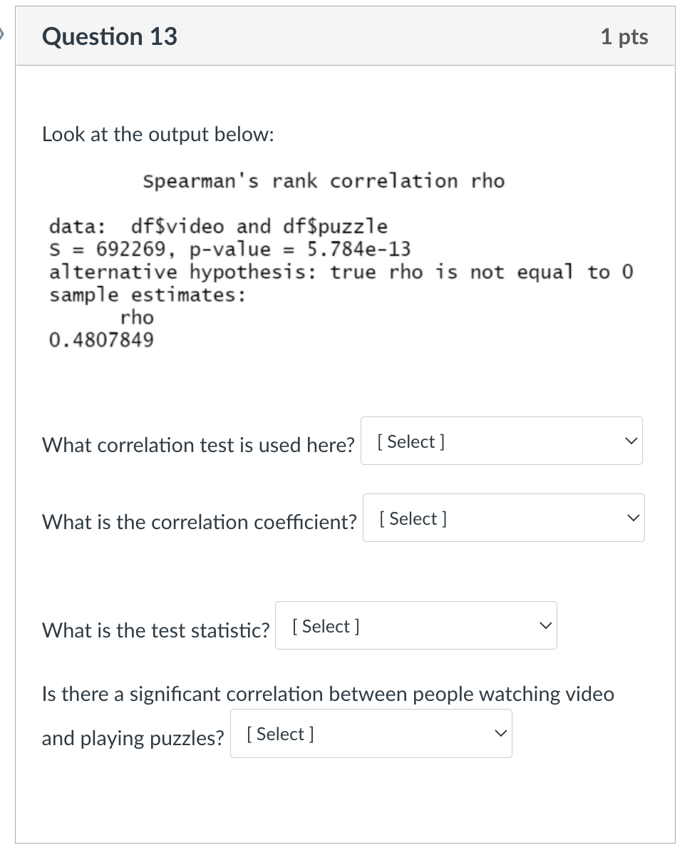Click 'Look at the output below:' text
The height and width of the screenshot is (850, 697).
tap(158, 134)
